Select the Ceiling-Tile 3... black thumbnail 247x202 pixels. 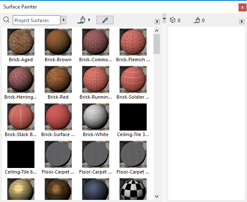click(133, 117)
